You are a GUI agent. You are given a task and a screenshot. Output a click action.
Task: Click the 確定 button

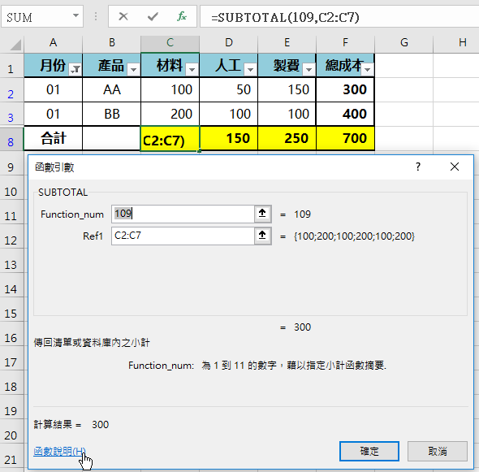click(369, 451)
